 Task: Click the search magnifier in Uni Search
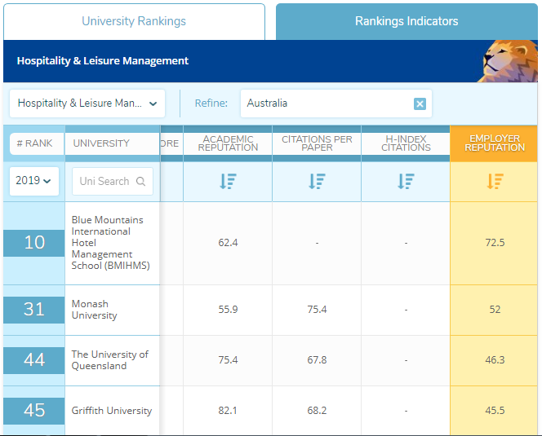(x=140, y=181)
